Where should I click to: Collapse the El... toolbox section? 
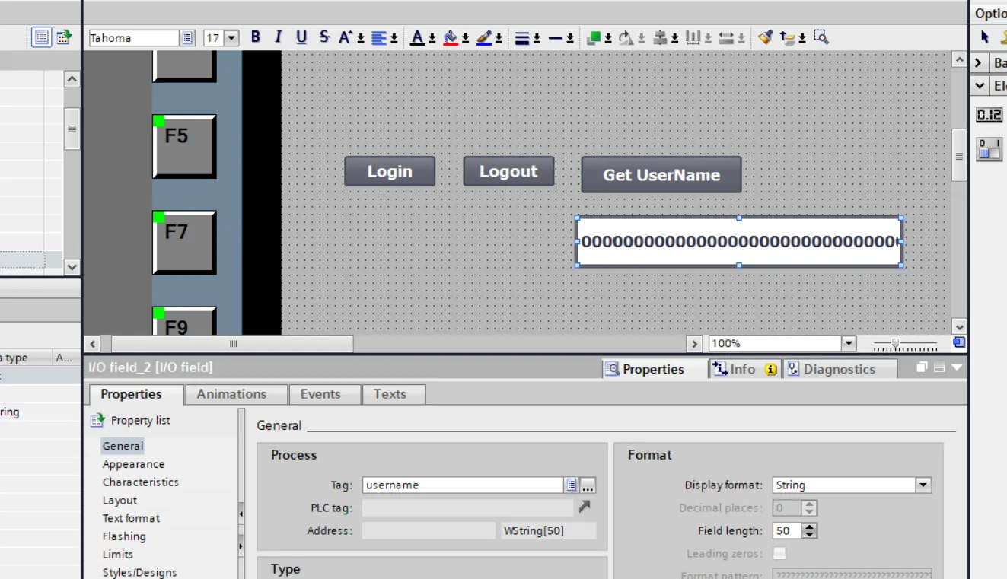(980, 86)
